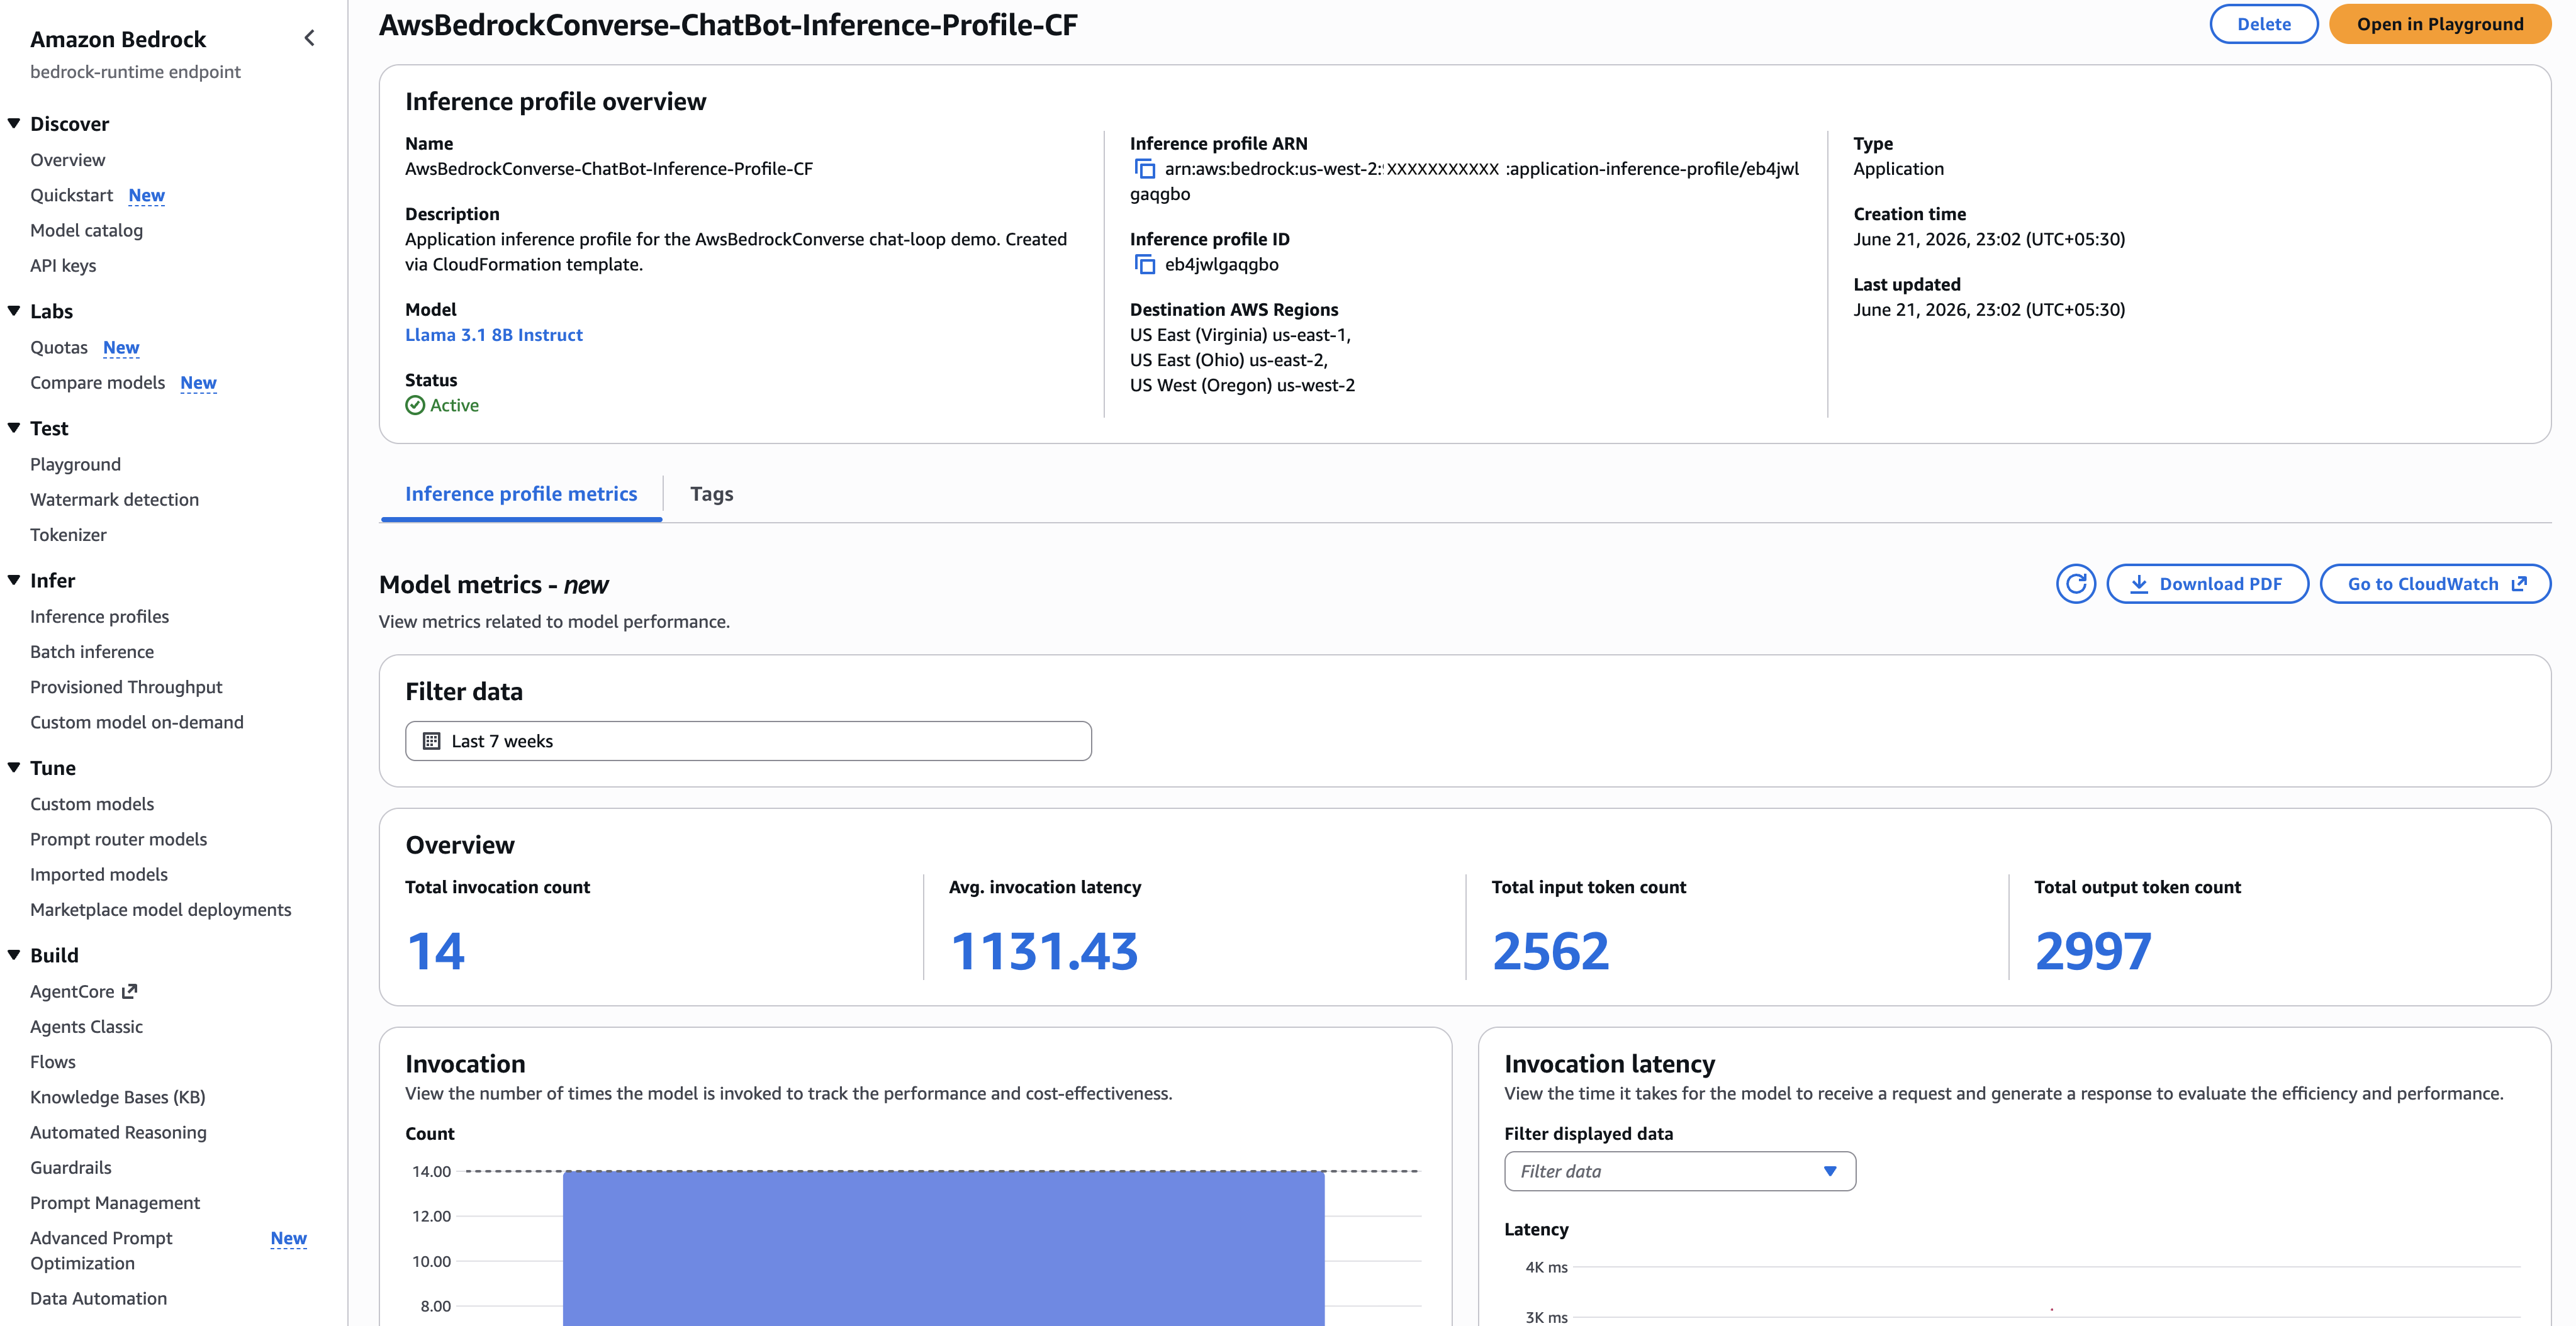Image resolution: width=2576 pixels, height=1326 pixels.
Task: Open Agents Classic
Action: coord(87,1026)
